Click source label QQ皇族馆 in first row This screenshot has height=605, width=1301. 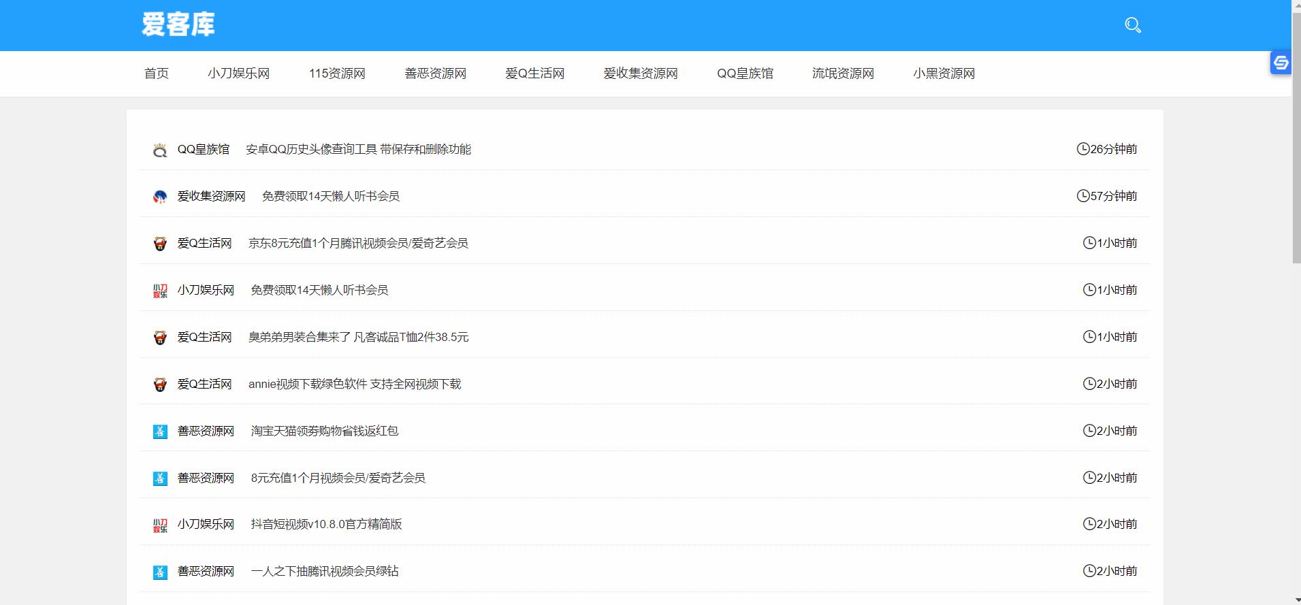(x=204, y=149)
